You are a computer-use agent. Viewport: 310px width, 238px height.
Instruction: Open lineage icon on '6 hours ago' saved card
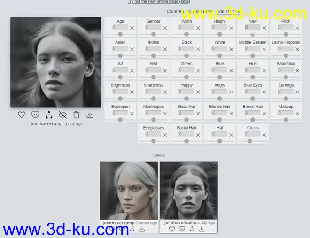click(x=132, y=229)
